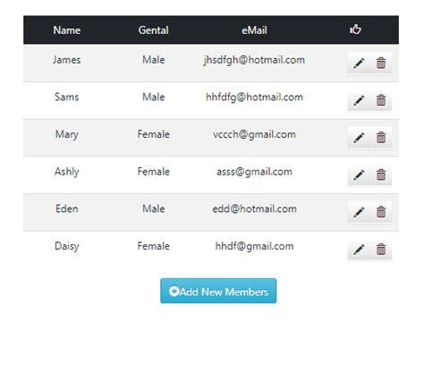Delete Mary's entry via trash icon
Image resolution: width=424 pixels, height=383 pixels.
[381, 138]
